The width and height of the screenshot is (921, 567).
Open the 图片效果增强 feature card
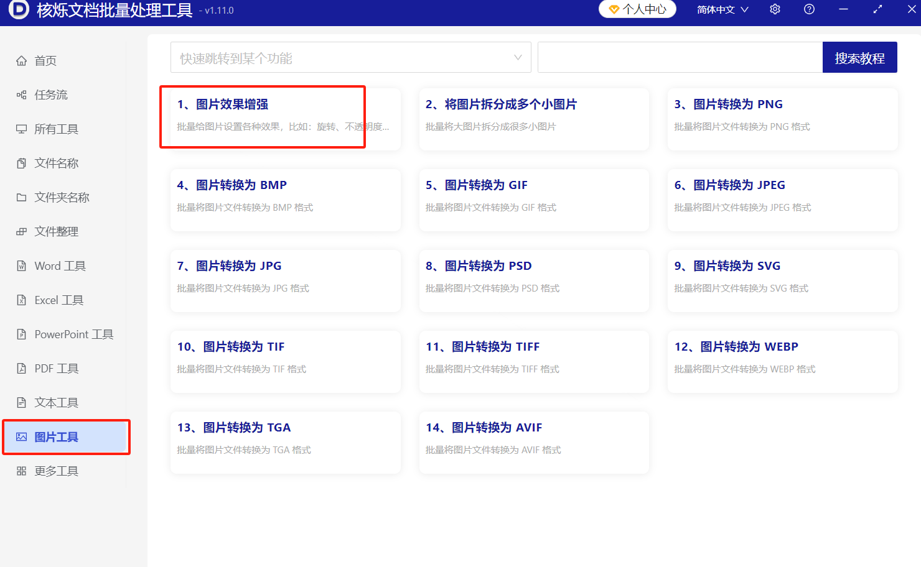coord(263,118)
